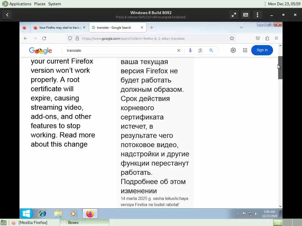Image resolution: width=302 pixels, height=226 pixels.
Task: Switch to 'Your Firefox may start to have' tab
Action: (x=60, y=28)
